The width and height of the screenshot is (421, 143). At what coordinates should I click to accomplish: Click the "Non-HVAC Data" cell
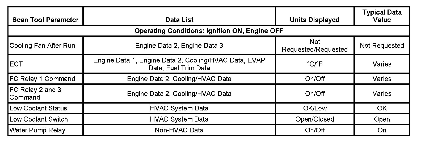click(179, 130)
